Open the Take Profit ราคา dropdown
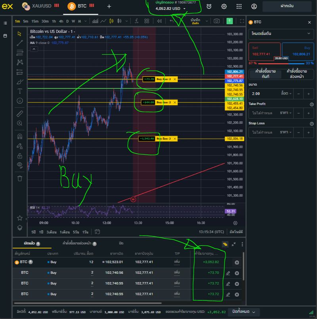317x319 pixels. [285, 112]
